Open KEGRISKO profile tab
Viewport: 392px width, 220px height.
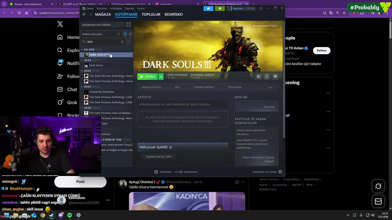click(x=174, y=14)
